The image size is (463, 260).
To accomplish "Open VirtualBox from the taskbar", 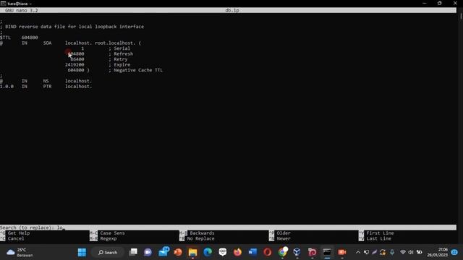I will (297, 252).
